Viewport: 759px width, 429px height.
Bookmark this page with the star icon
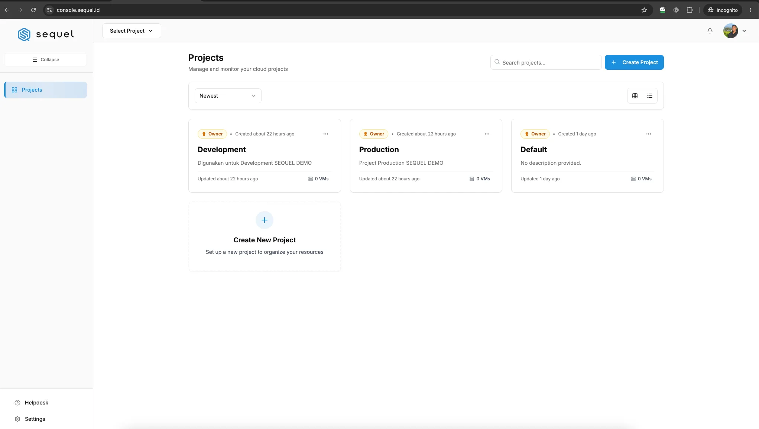644,10
